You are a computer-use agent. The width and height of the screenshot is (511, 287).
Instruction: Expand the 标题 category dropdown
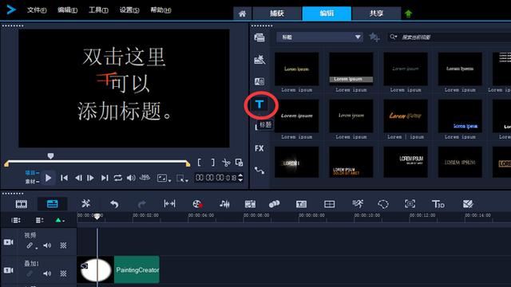[x=319, y=37]
